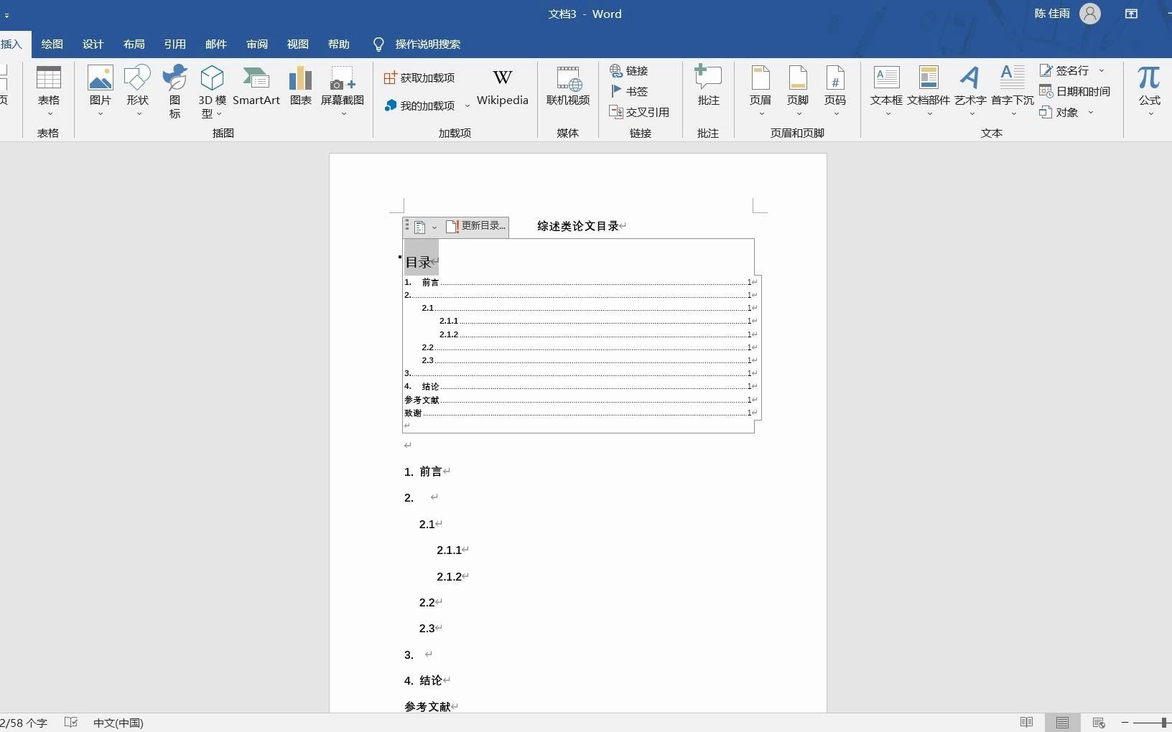Expand the 对象 object dropdown arrow
The width and height of the screenshot is (1172, 732).
[1091, 112]
